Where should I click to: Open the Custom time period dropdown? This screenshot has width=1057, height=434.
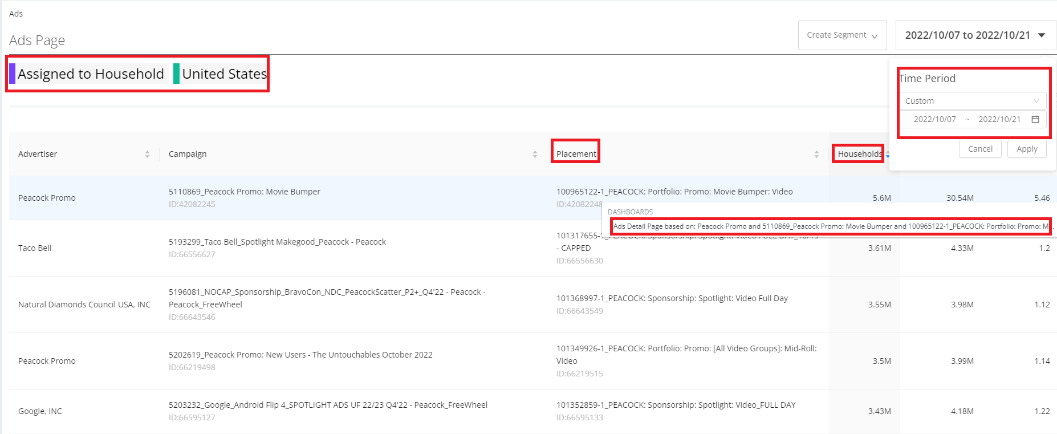(x=973, y=101)
